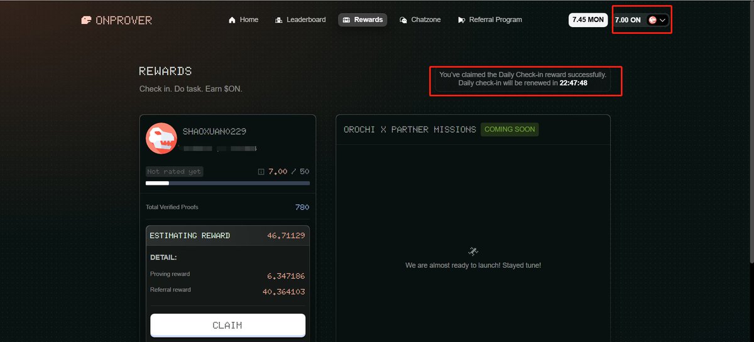The image size is (754, 342).
Task: Click the small avatar icon beside 7.00 ON
Action: 652,20
